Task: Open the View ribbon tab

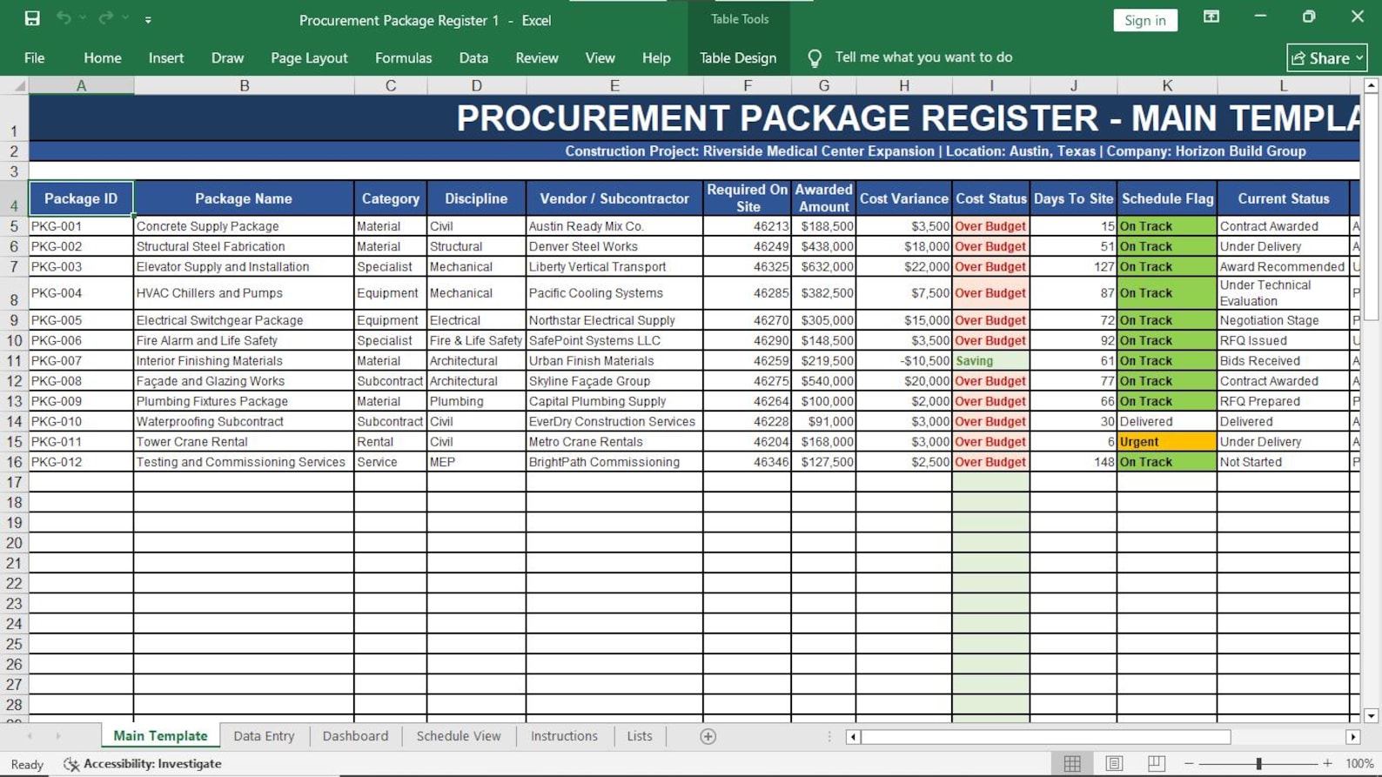Action: [x=600, y=58]
